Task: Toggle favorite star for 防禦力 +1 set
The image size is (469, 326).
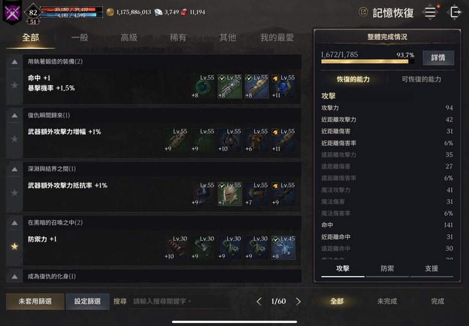Action: pos(14,246)
